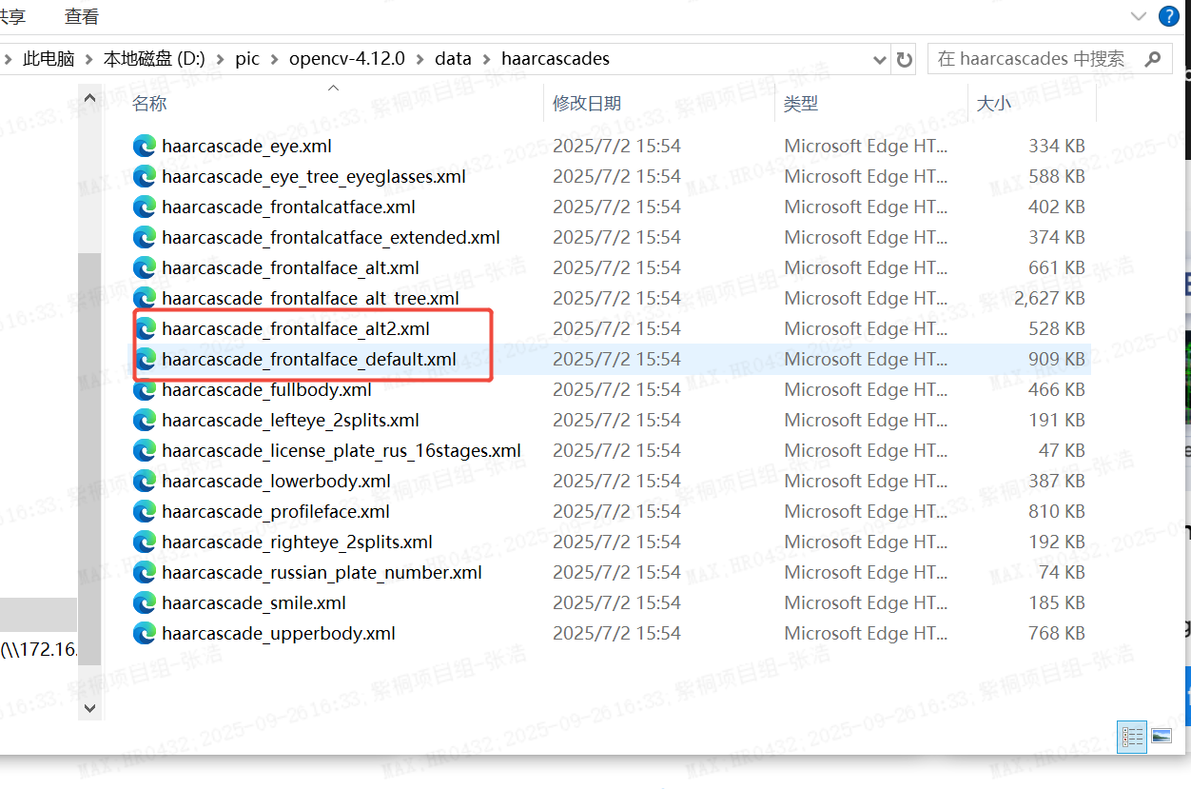Click the icon beside haarcascade_frontalcatface.xml
Image resolution: width=1191 pixels, height=789 pixels.
pos(145,207)
